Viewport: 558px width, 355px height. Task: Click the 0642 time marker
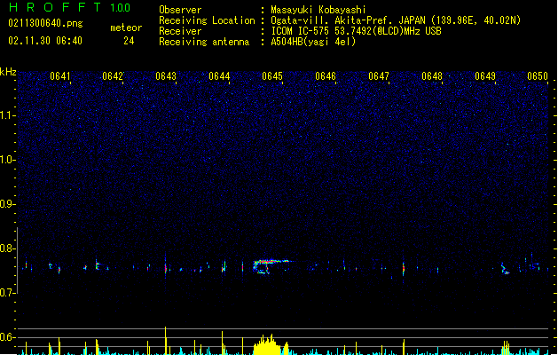[x=113, y=76]
